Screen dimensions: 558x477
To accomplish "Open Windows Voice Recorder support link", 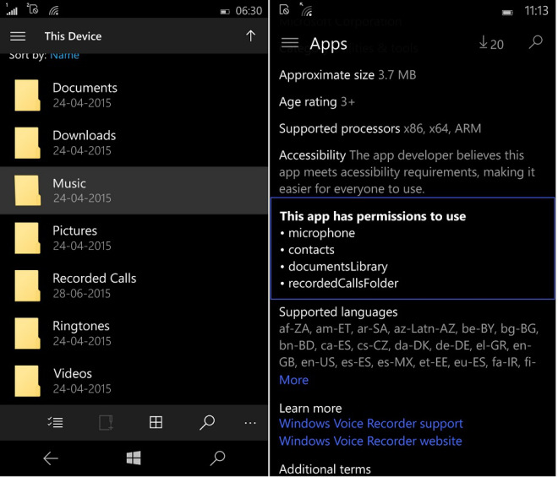I will pos(371,424).
